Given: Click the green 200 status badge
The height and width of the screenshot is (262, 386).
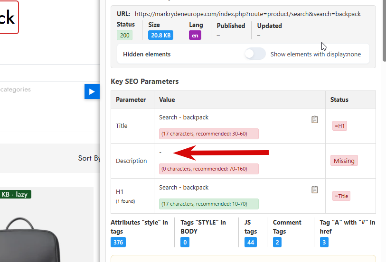Looking at the screenshot, I should 124,35.
